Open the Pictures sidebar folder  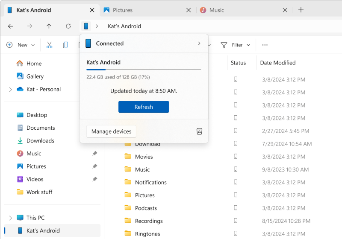pyautogui.click(x=31, y=166)
